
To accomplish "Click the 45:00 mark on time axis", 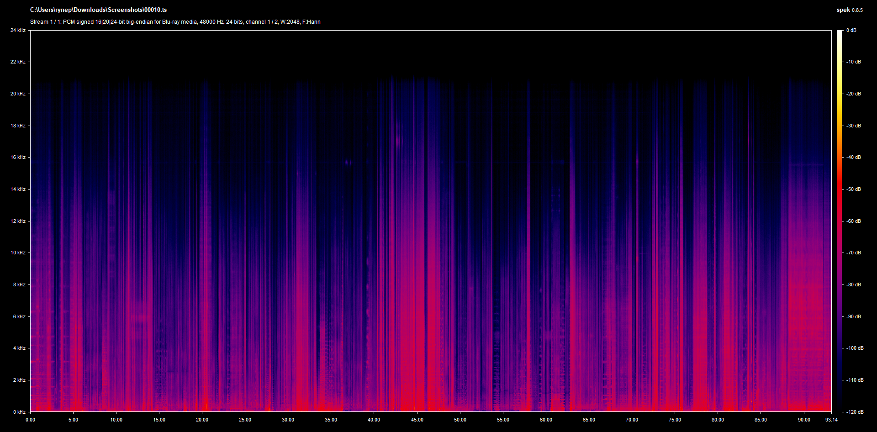I will click(417, 420).
